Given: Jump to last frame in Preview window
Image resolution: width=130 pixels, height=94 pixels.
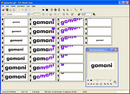Looking at the screenshot, I should pos(97,84).
